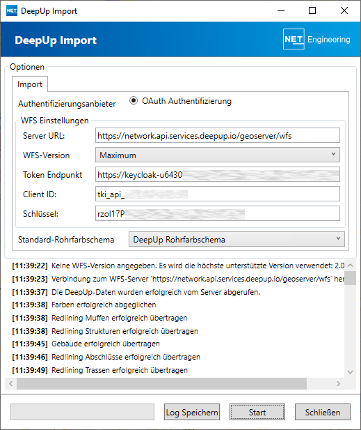Open the WFS-Version dropdown
The height and width of the screenshot is (430, 361).
pyautogui.click(x=218, y=155)
